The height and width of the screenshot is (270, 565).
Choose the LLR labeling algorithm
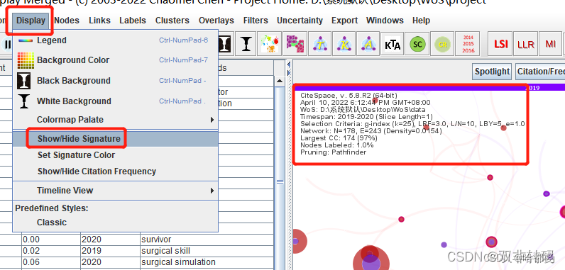pyautogui.click(x=526, y=44)
